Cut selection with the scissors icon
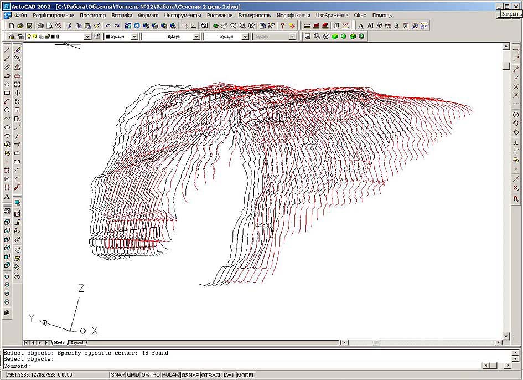The width and height of the screenshot is (523, 380). (x=70, y=25)
